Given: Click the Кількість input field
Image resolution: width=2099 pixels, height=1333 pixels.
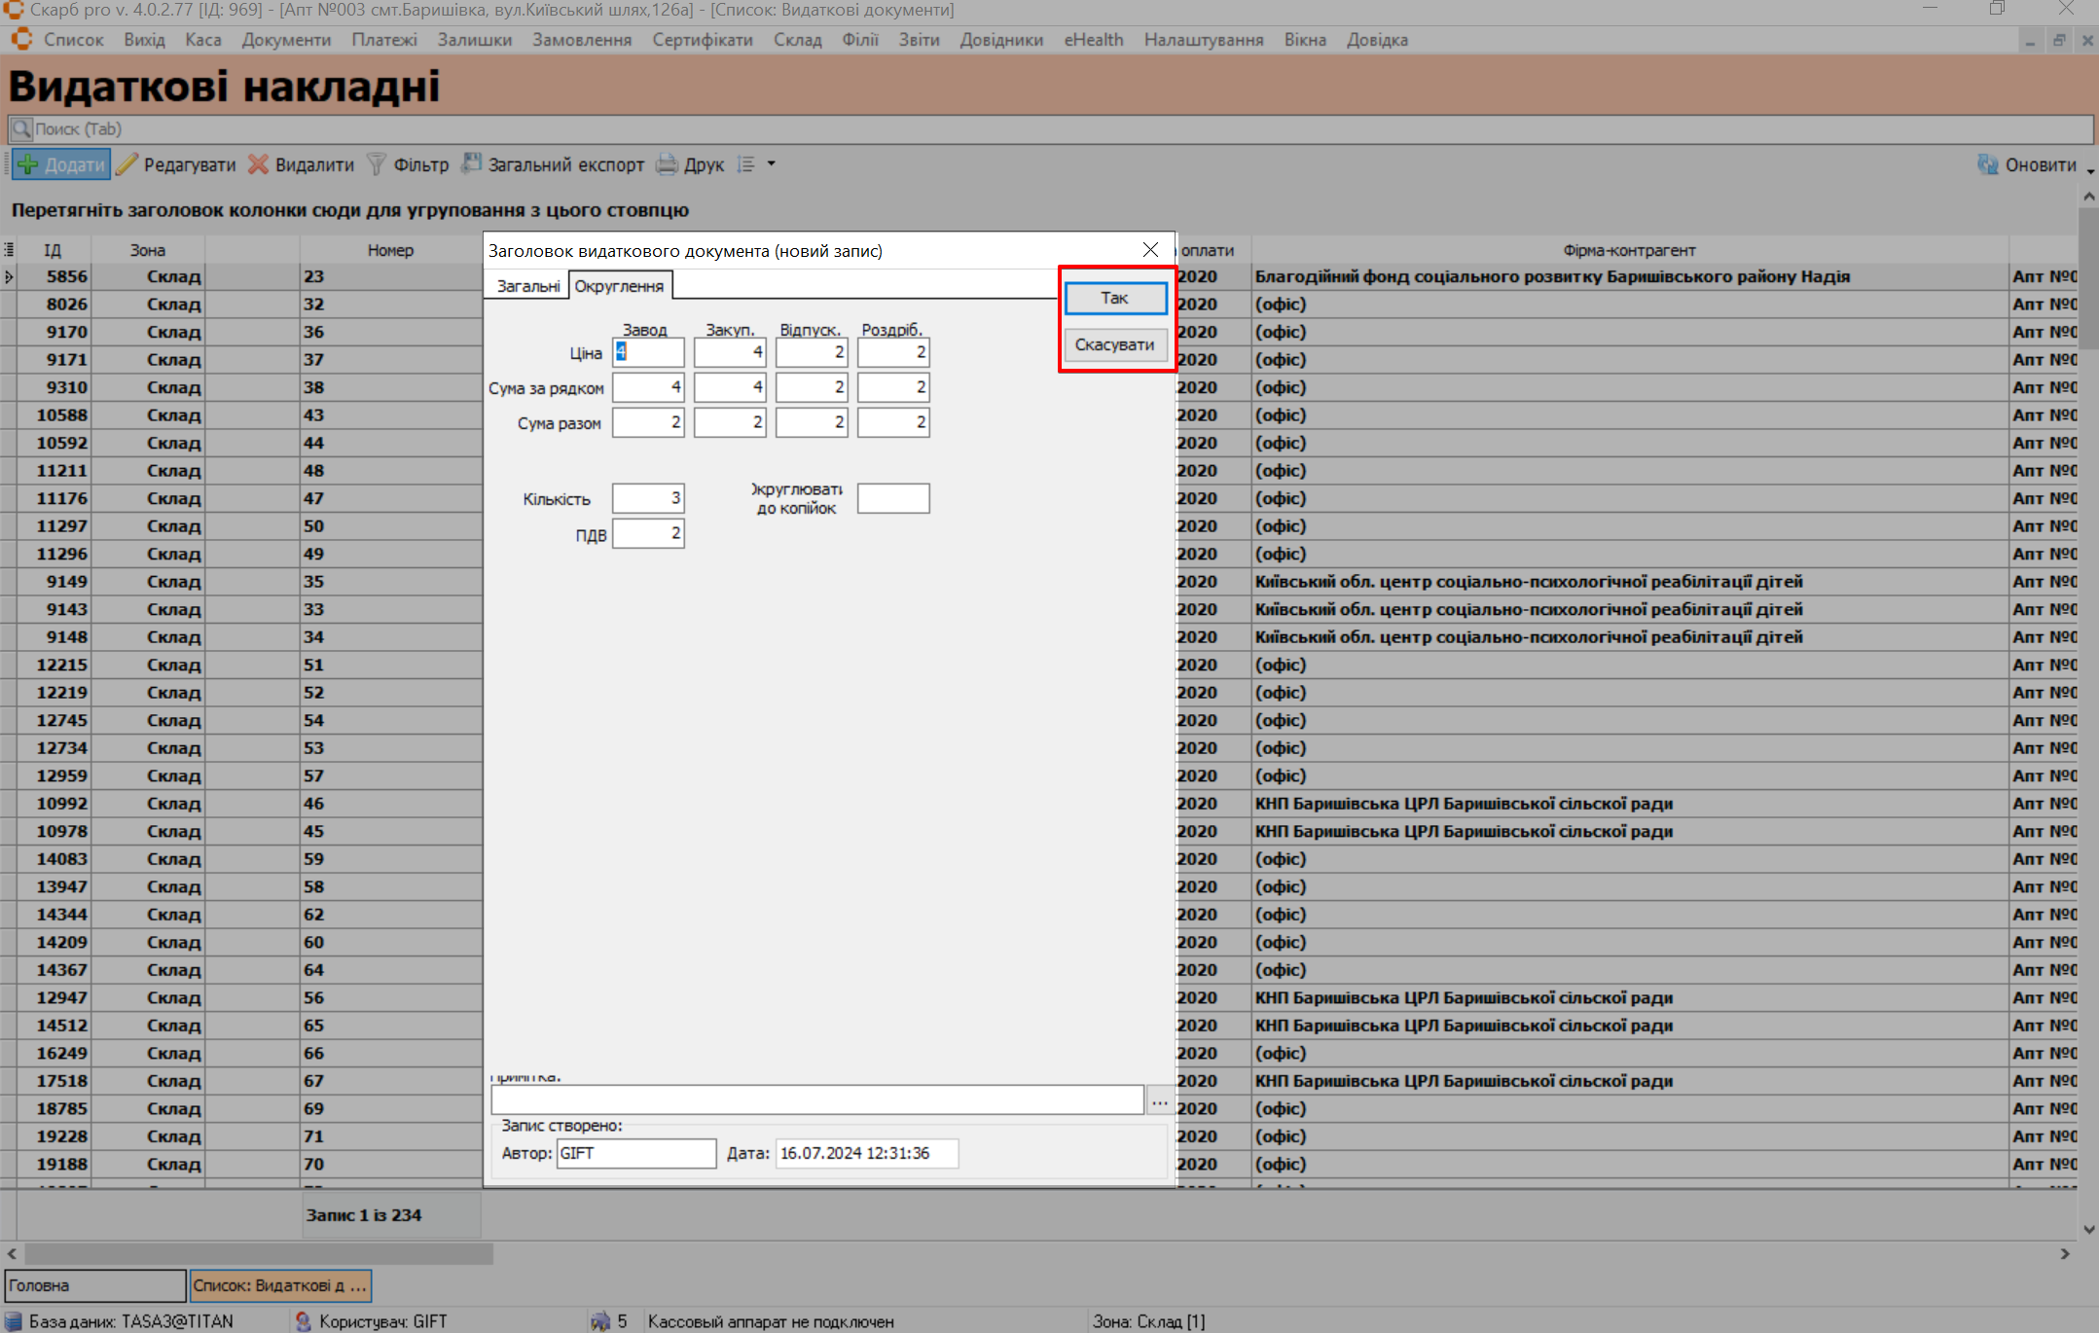Looking at the screenshot, I should [648, 498].
